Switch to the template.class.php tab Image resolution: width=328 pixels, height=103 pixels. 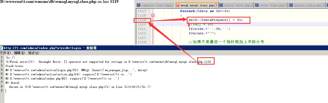(156, 5)
